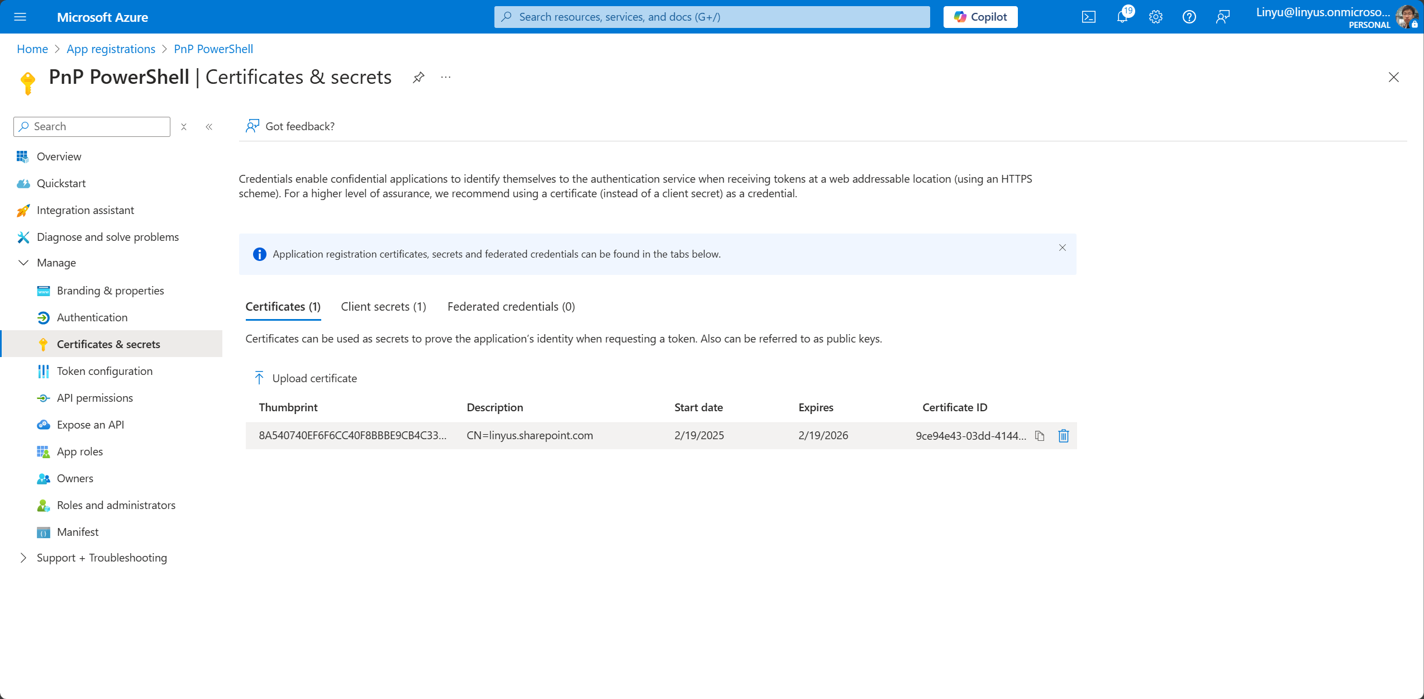Copy the Certificate ID with the copy icon
Image resolution: width=1424 pixels, height=699 pixels.
tap(1039, 435)
